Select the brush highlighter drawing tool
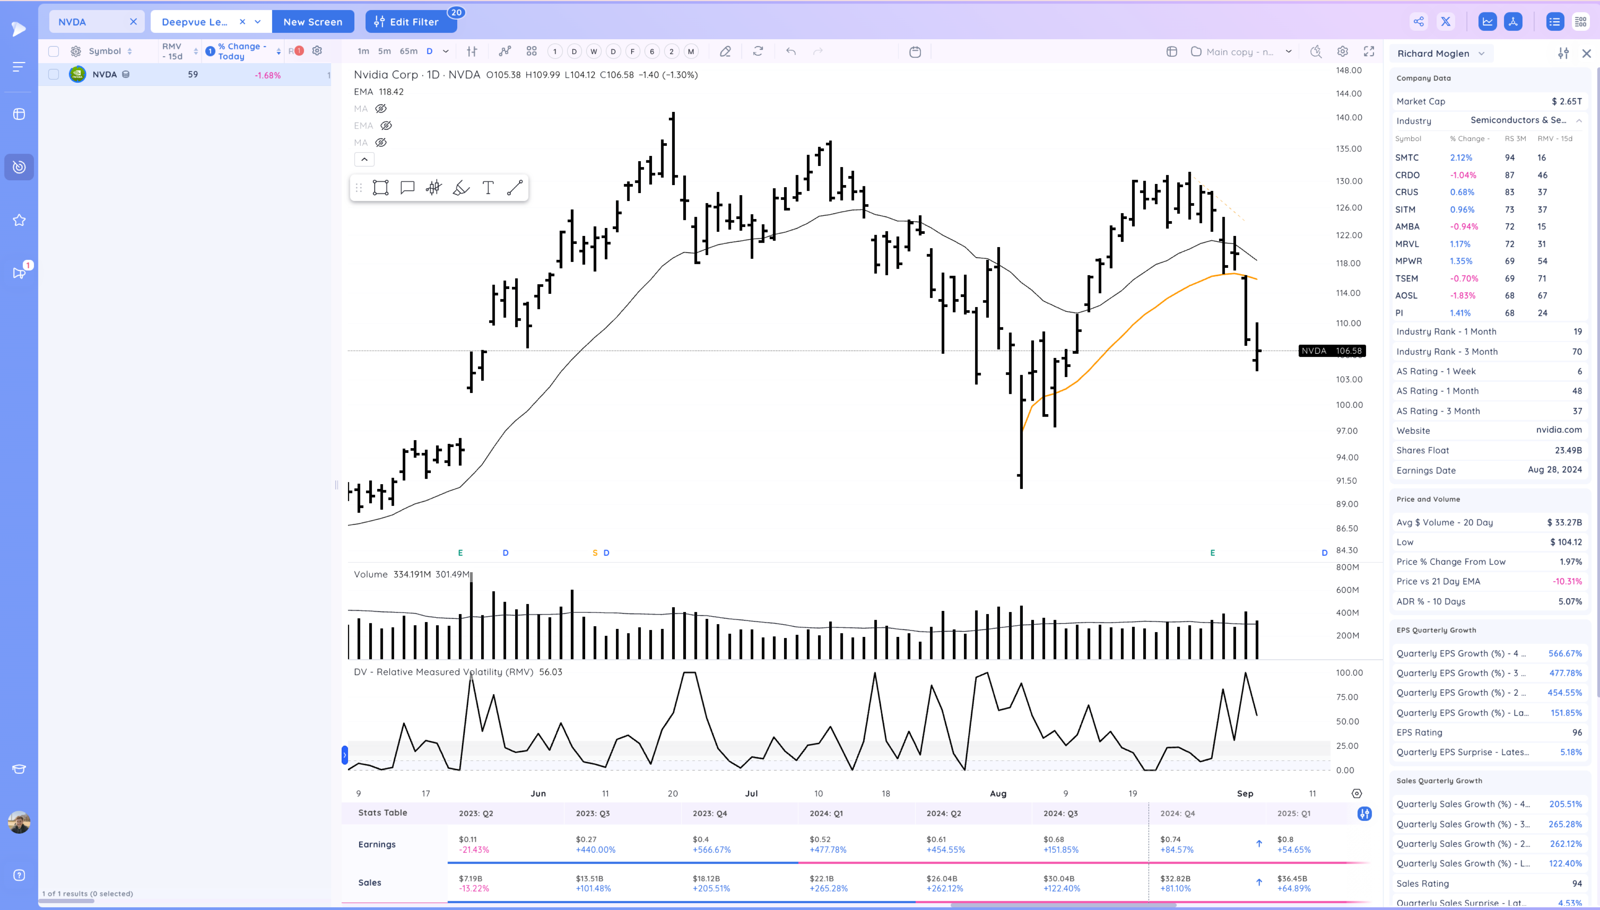This screenshot has height=910, width=1600. pyautogui.click(x=461, y=187)
